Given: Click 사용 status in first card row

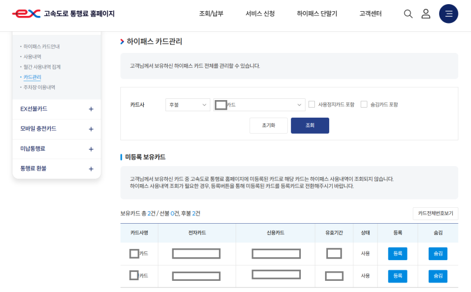Looking at the screenshot, I should point(365,254).
